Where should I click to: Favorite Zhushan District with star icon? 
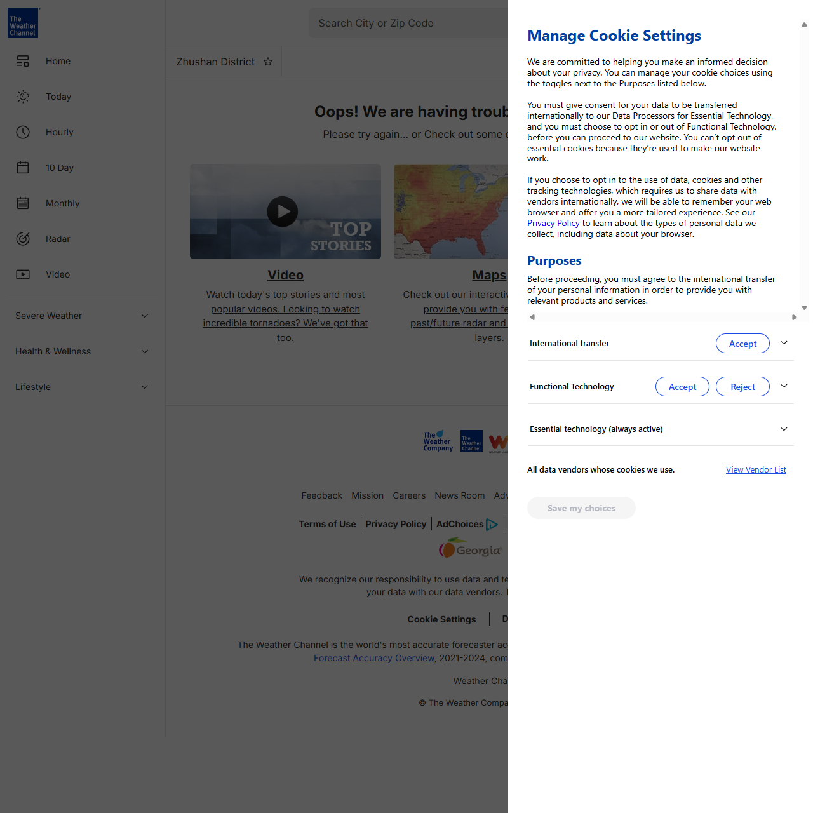pos(268,62)
